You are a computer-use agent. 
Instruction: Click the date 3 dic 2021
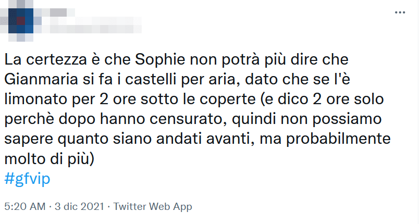point(78,207)
